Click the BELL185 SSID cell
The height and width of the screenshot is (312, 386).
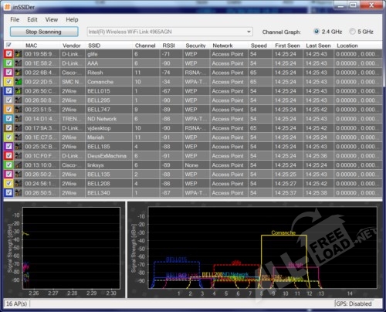pyautogui.click(x=108, y=147)
